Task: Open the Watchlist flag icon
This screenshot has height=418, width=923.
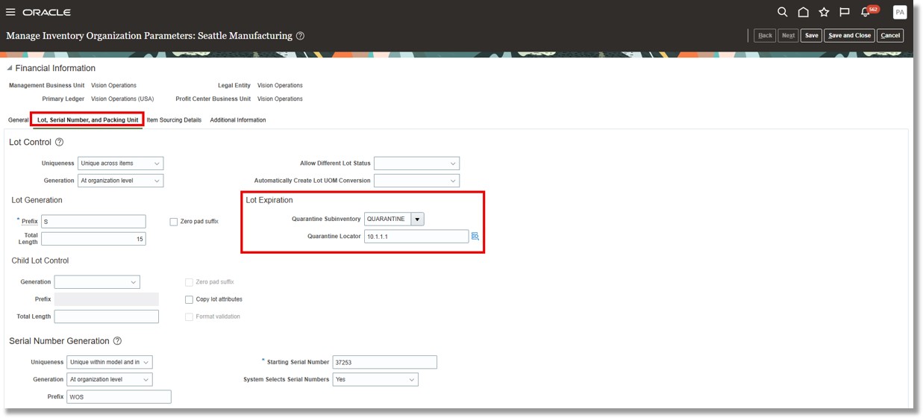Action: (845, 12)
